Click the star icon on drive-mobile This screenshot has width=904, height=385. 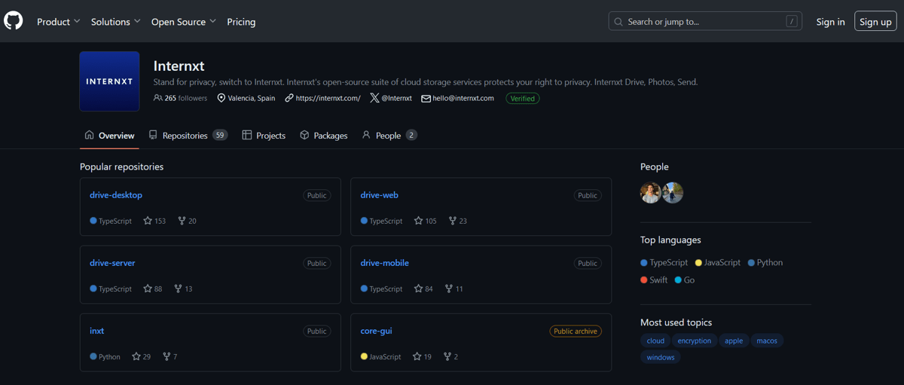418,289
